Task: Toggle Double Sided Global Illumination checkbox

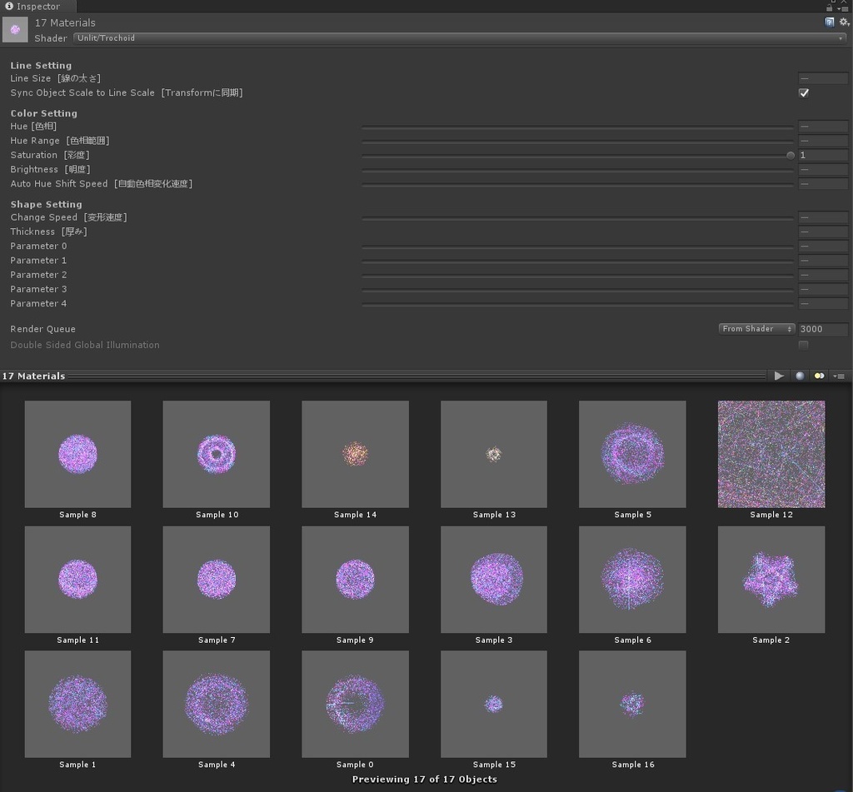Action: tap(803, 345)
